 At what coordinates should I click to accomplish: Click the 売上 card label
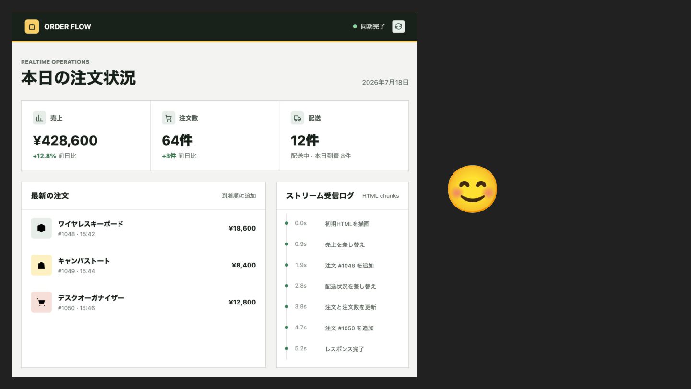[x=57, y=118]
